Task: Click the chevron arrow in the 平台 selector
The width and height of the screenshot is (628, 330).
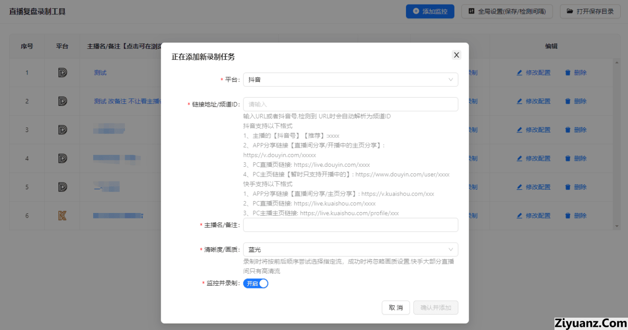Action: tap(451, 80)
